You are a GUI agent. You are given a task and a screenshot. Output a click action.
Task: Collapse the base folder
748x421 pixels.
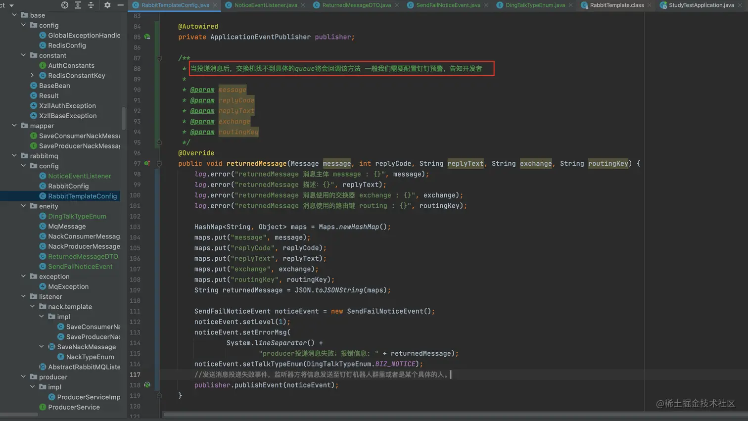(14, 15)
